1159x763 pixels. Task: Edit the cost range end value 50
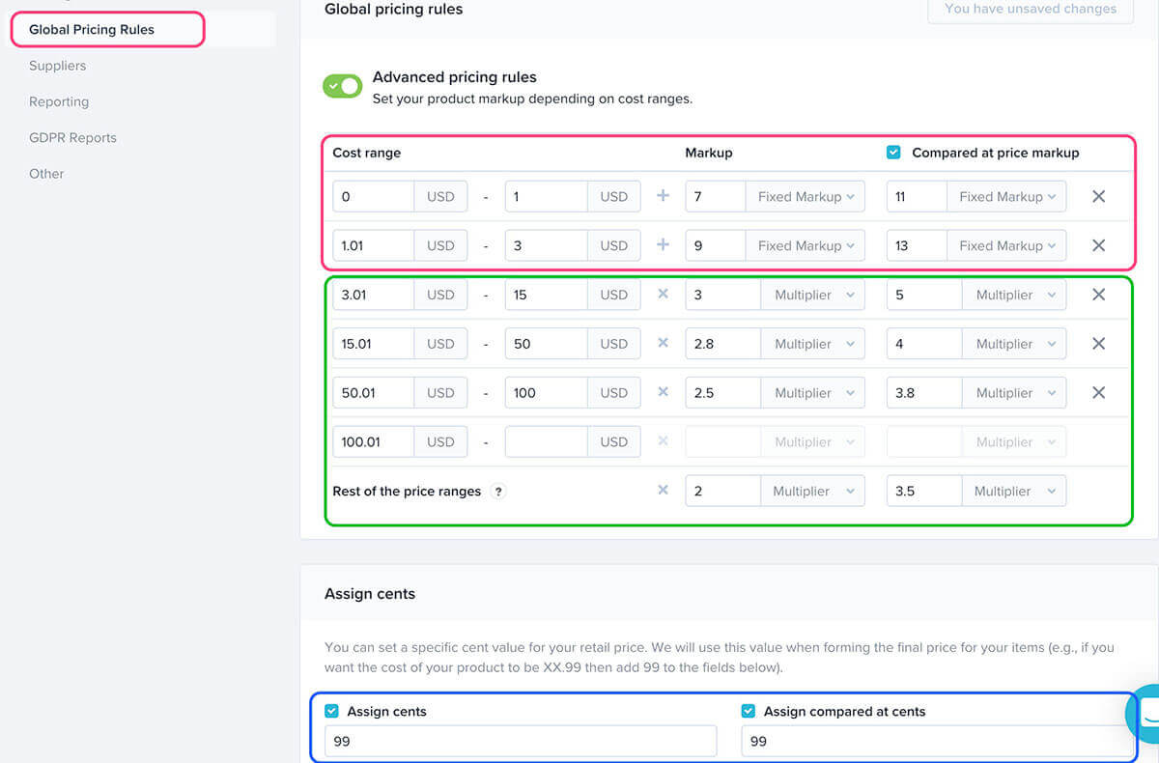(x=546, y=344)
